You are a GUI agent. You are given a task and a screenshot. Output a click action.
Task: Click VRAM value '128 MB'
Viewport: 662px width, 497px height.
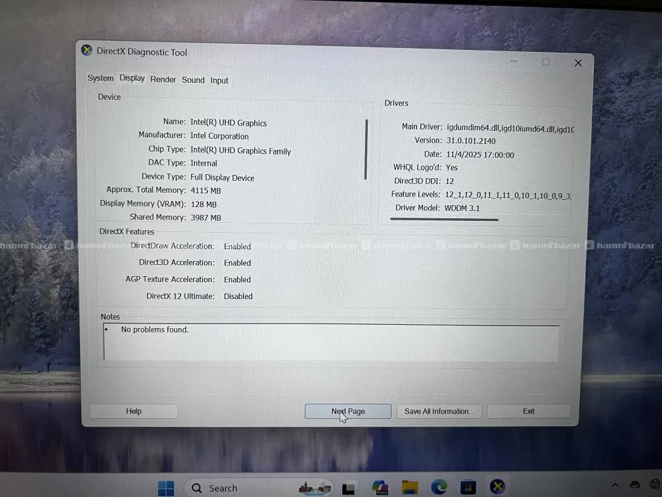[204, 204]
